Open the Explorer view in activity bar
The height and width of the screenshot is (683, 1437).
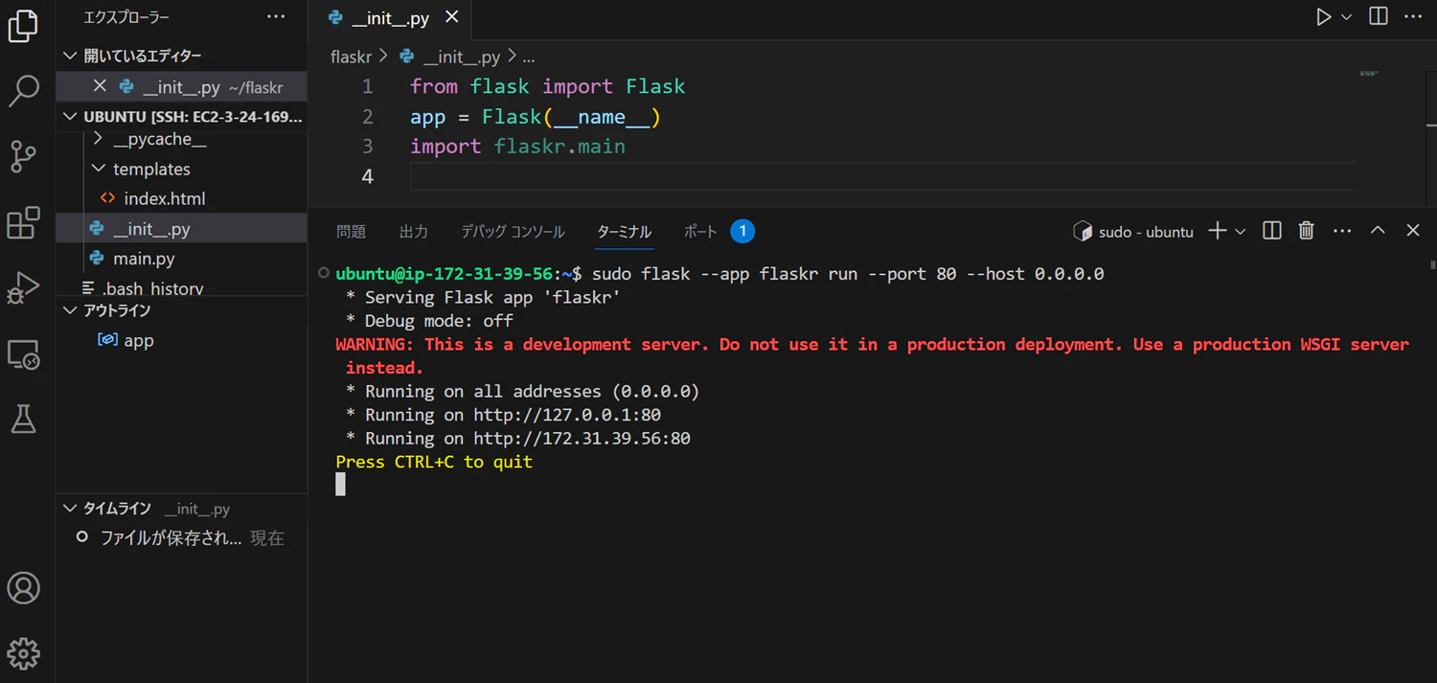pyautogui.click(x=23, y=26)
